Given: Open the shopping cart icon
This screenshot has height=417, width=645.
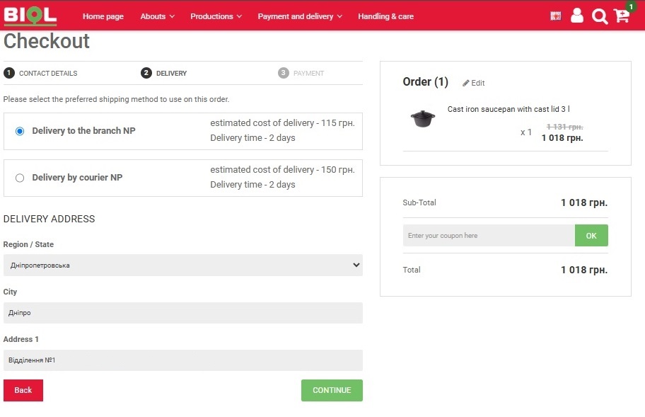Looking at the screenshot, I should tap(622, 16).
